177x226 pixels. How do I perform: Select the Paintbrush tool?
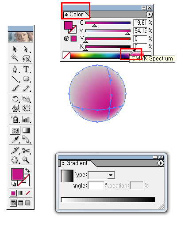[15, 88]
